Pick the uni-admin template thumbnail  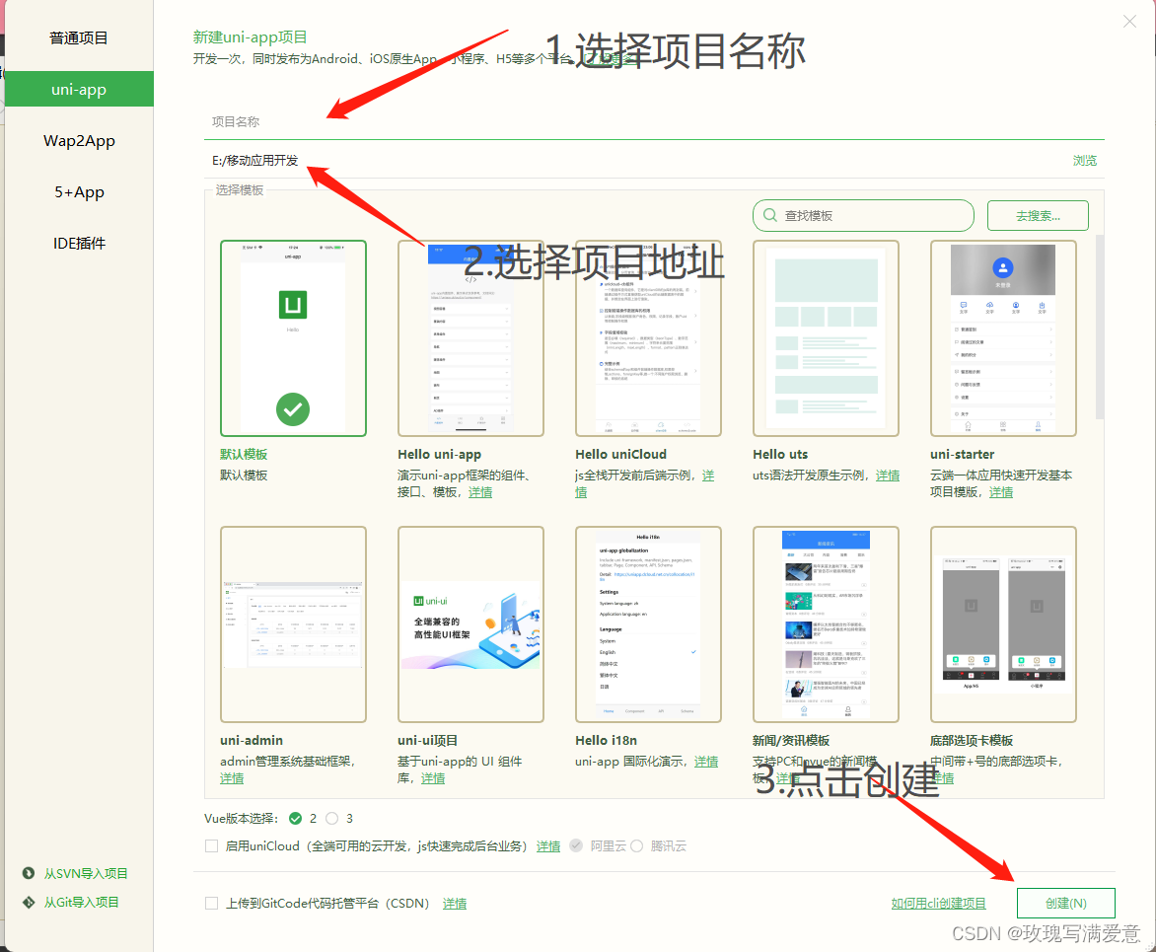tap(293, 623)
